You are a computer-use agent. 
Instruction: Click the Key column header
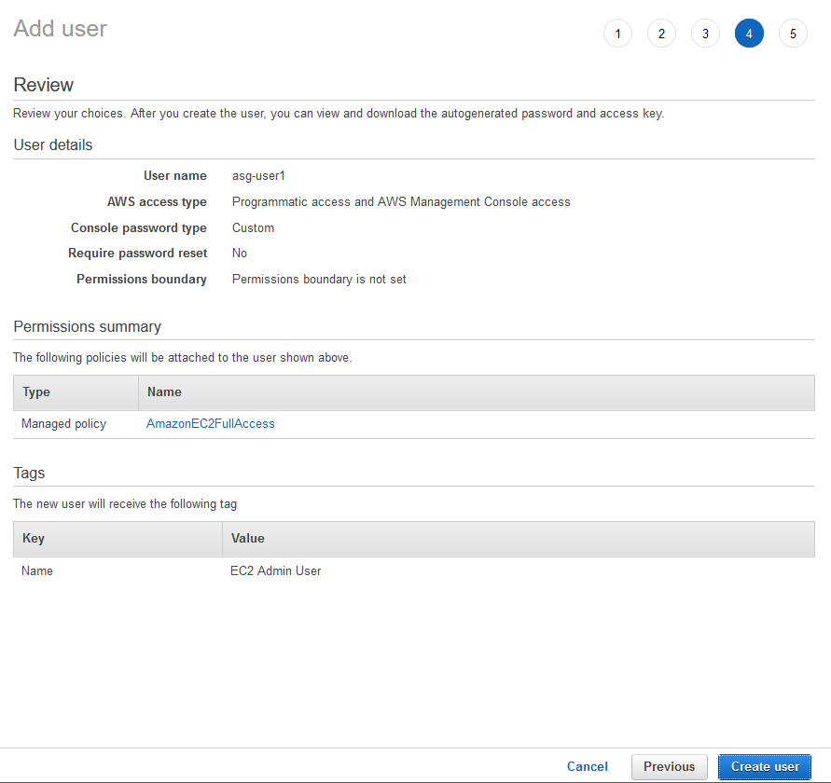[34, 539]
